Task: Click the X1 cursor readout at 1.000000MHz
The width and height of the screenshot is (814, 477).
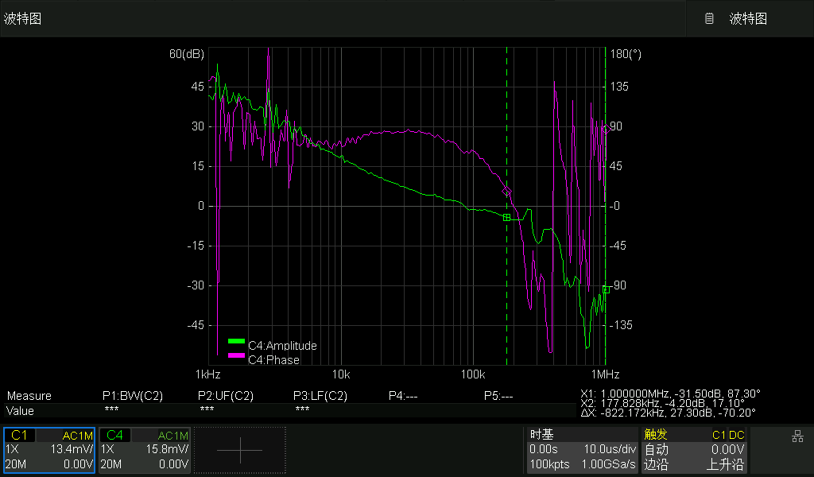Action: click(670, 394)
